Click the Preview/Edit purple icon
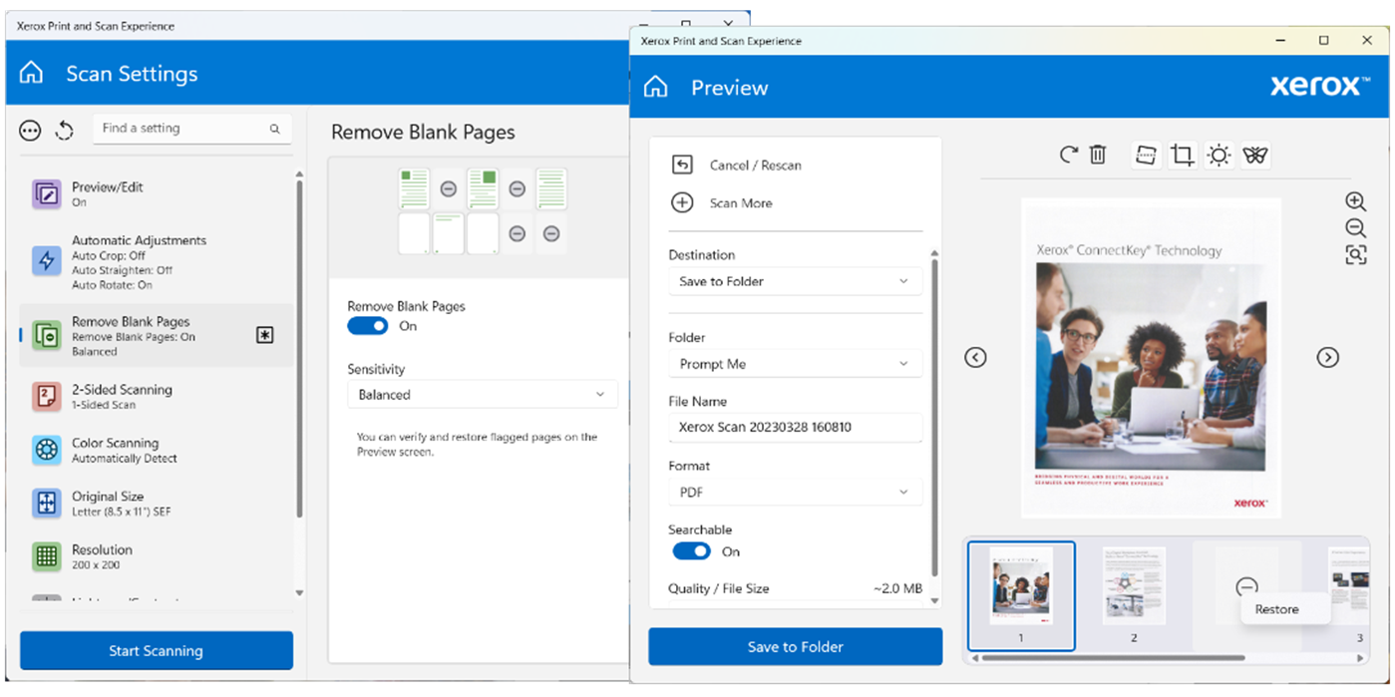This screenshot has height=697, width=1395. [x=47, y=194]
